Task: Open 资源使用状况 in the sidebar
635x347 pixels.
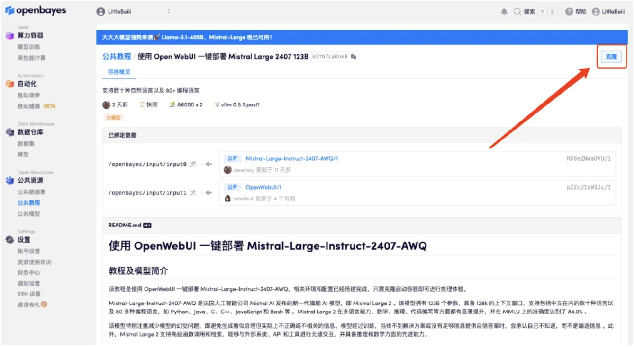Action: coord(35,262)
